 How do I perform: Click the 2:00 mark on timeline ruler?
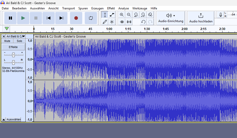[184, 29]
